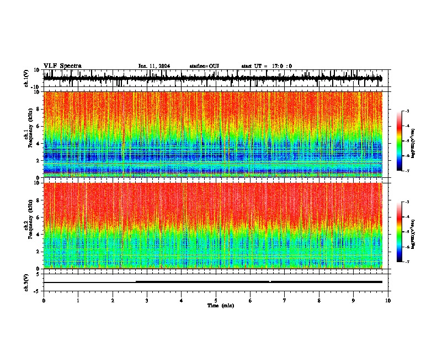Click the ch.1 spectrogram panel
The width and height of the screenshot is (437, 337).
tap(213, 134)
